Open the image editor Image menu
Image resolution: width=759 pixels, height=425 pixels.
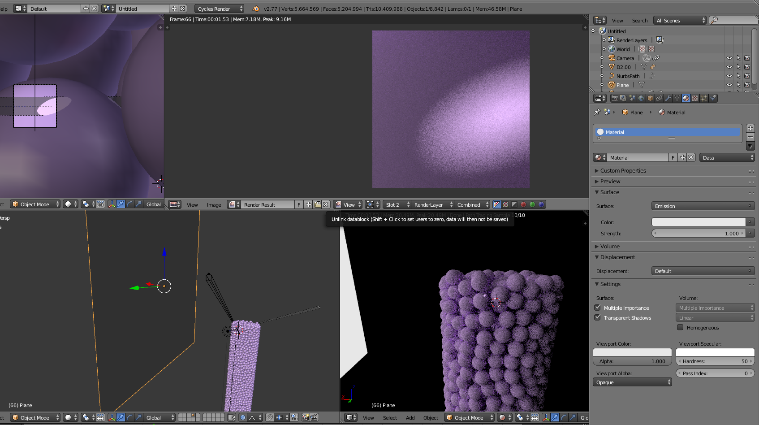click(x=214, y=204)
